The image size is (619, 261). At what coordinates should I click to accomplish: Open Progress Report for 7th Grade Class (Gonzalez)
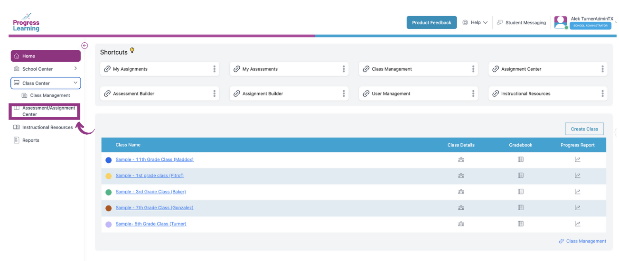click(x=578, y=207)
